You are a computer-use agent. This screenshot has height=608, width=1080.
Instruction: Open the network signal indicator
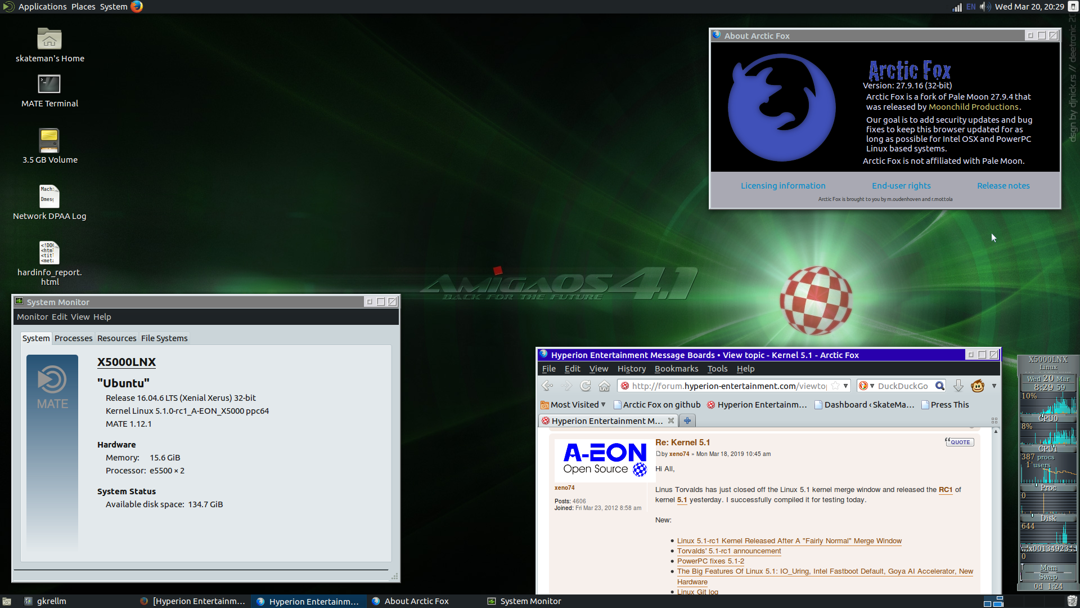957,7
